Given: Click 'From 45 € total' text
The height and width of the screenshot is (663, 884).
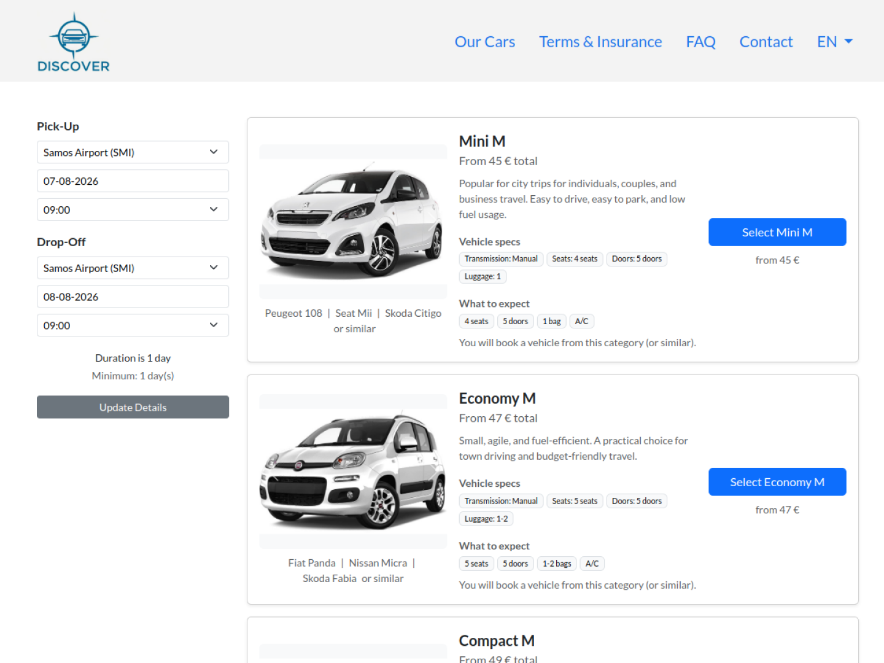Looking at the screenshot, I should 498,161.
